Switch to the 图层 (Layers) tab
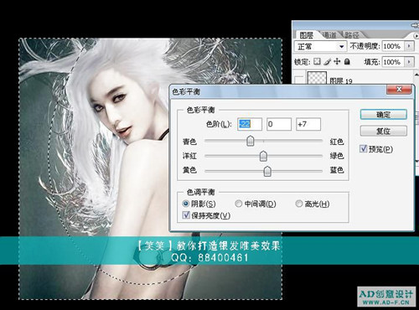 click(306, 35)
